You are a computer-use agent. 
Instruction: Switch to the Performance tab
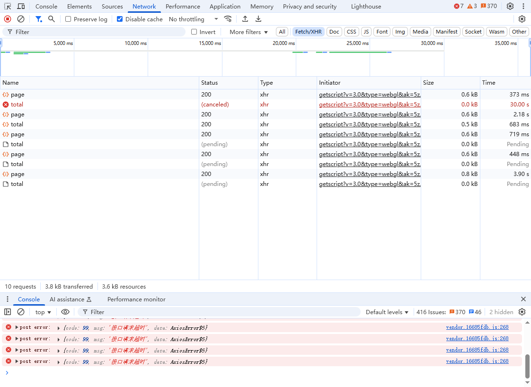(183, 7)
